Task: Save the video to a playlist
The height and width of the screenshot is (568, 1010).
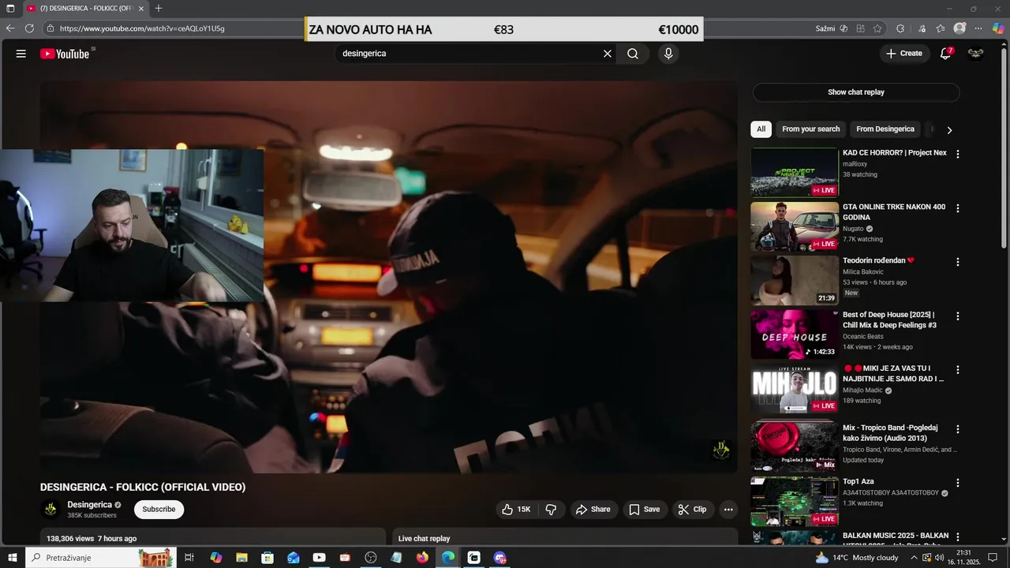Action: pos(644,510)
